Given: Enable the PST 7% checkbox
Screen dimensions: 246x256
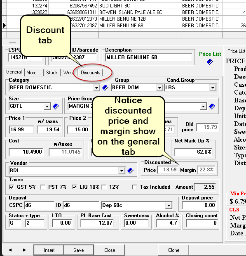Looking at the screenshot, I should [x=43, y=187].
